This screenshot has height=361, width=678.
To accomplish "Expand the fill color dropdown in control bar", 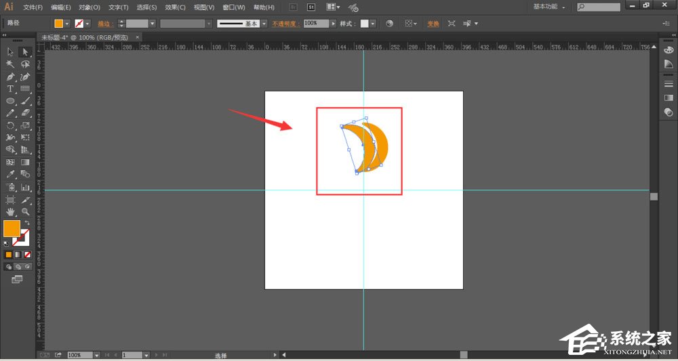I will pyautogui.click(x=67, y=23).
